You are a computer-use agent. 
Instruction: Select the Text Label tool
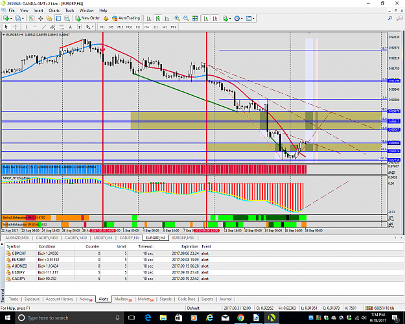pos(79,27)
